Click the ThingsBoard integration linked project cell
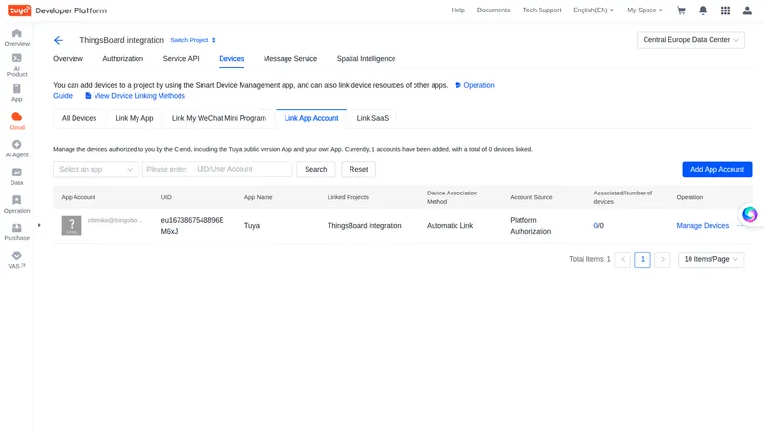The image size is (764, 429). [x=365, y=226]
